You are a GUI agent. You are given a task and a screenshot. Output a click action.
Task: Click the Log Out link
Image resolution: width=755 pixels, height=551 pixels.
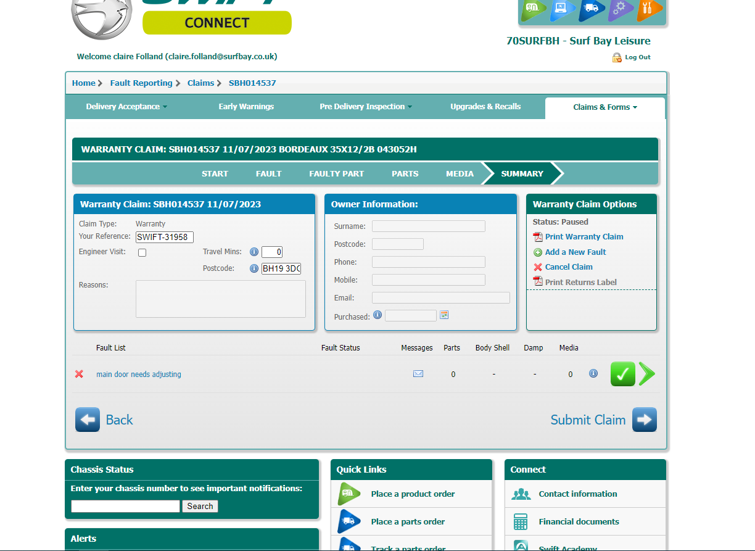[638, 57]
